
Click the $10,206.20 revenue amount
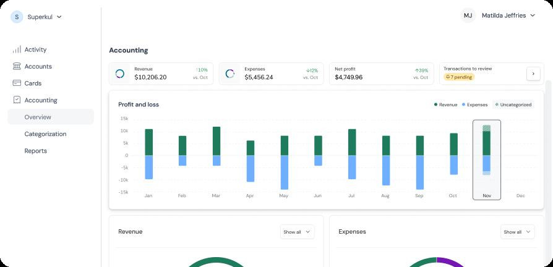pos(150,77)
